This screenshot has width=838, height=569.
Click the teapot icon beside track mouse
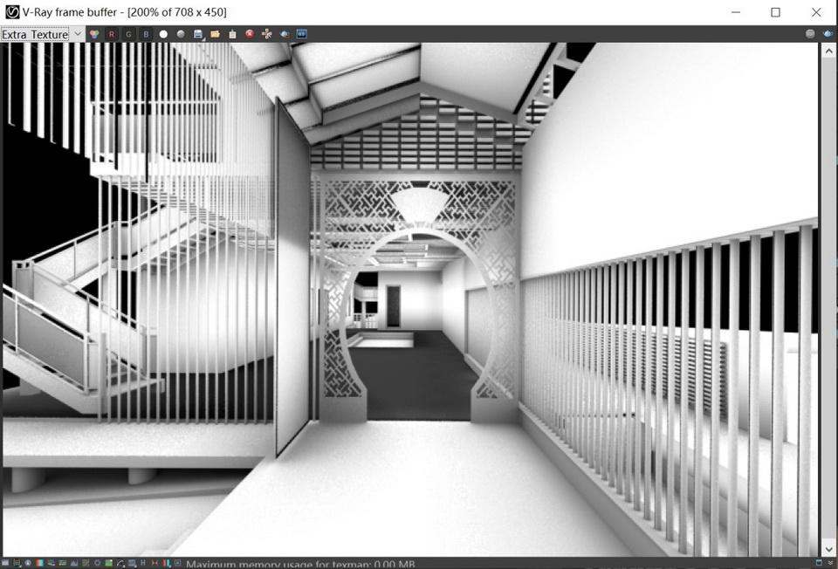coord(285,34)
